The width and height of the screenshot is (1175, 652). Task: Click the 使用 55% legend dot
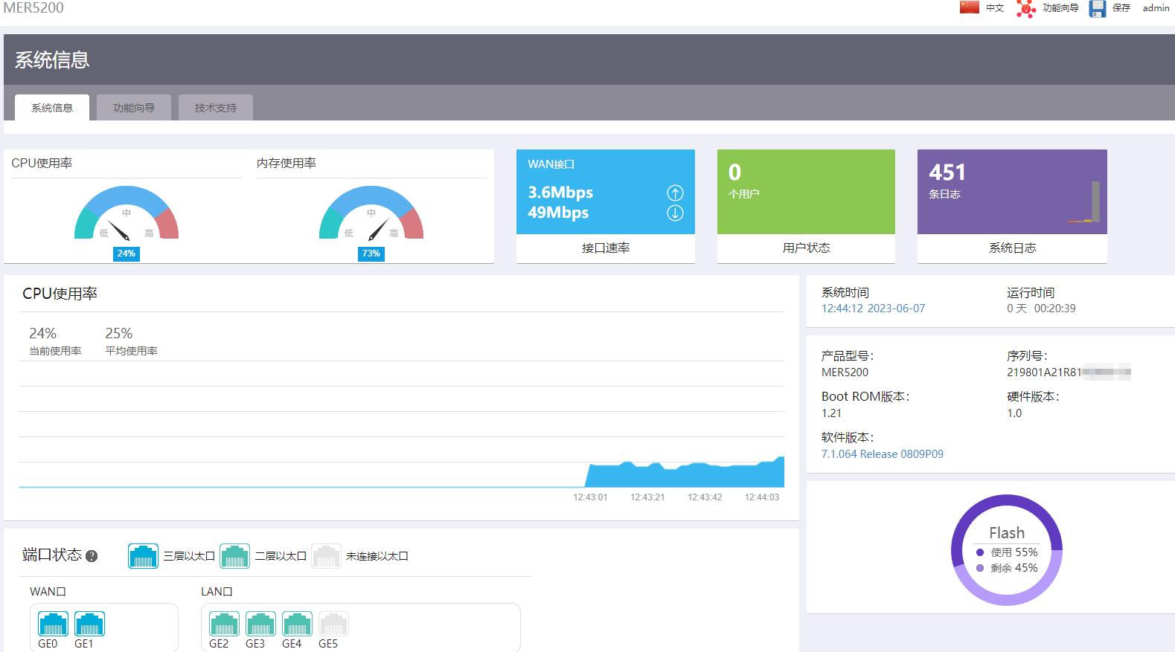980,552
